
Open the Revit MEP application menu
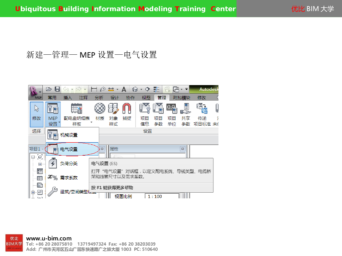(35, 92)
